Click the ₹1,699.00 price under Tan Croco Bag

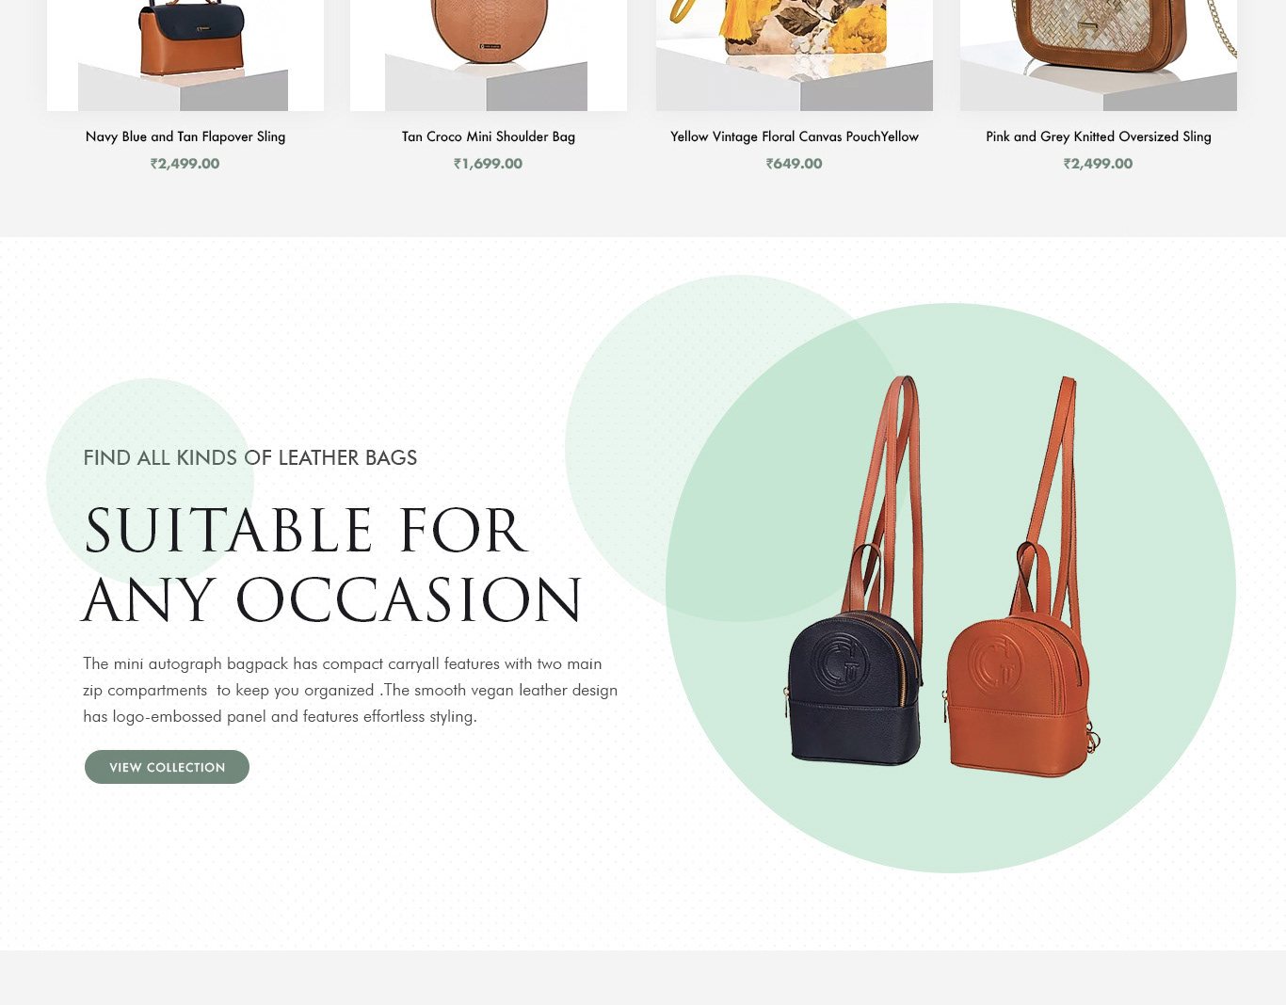click(x=489, y=164)
